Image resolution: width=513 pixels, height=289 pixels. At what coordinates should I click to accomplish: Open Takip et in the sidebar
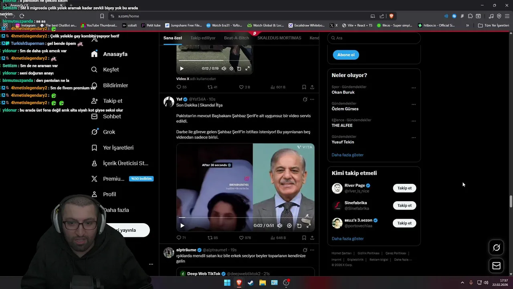click(107, 101)
